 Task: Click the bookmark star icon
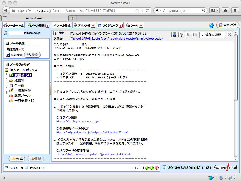[x=137, y=11]
